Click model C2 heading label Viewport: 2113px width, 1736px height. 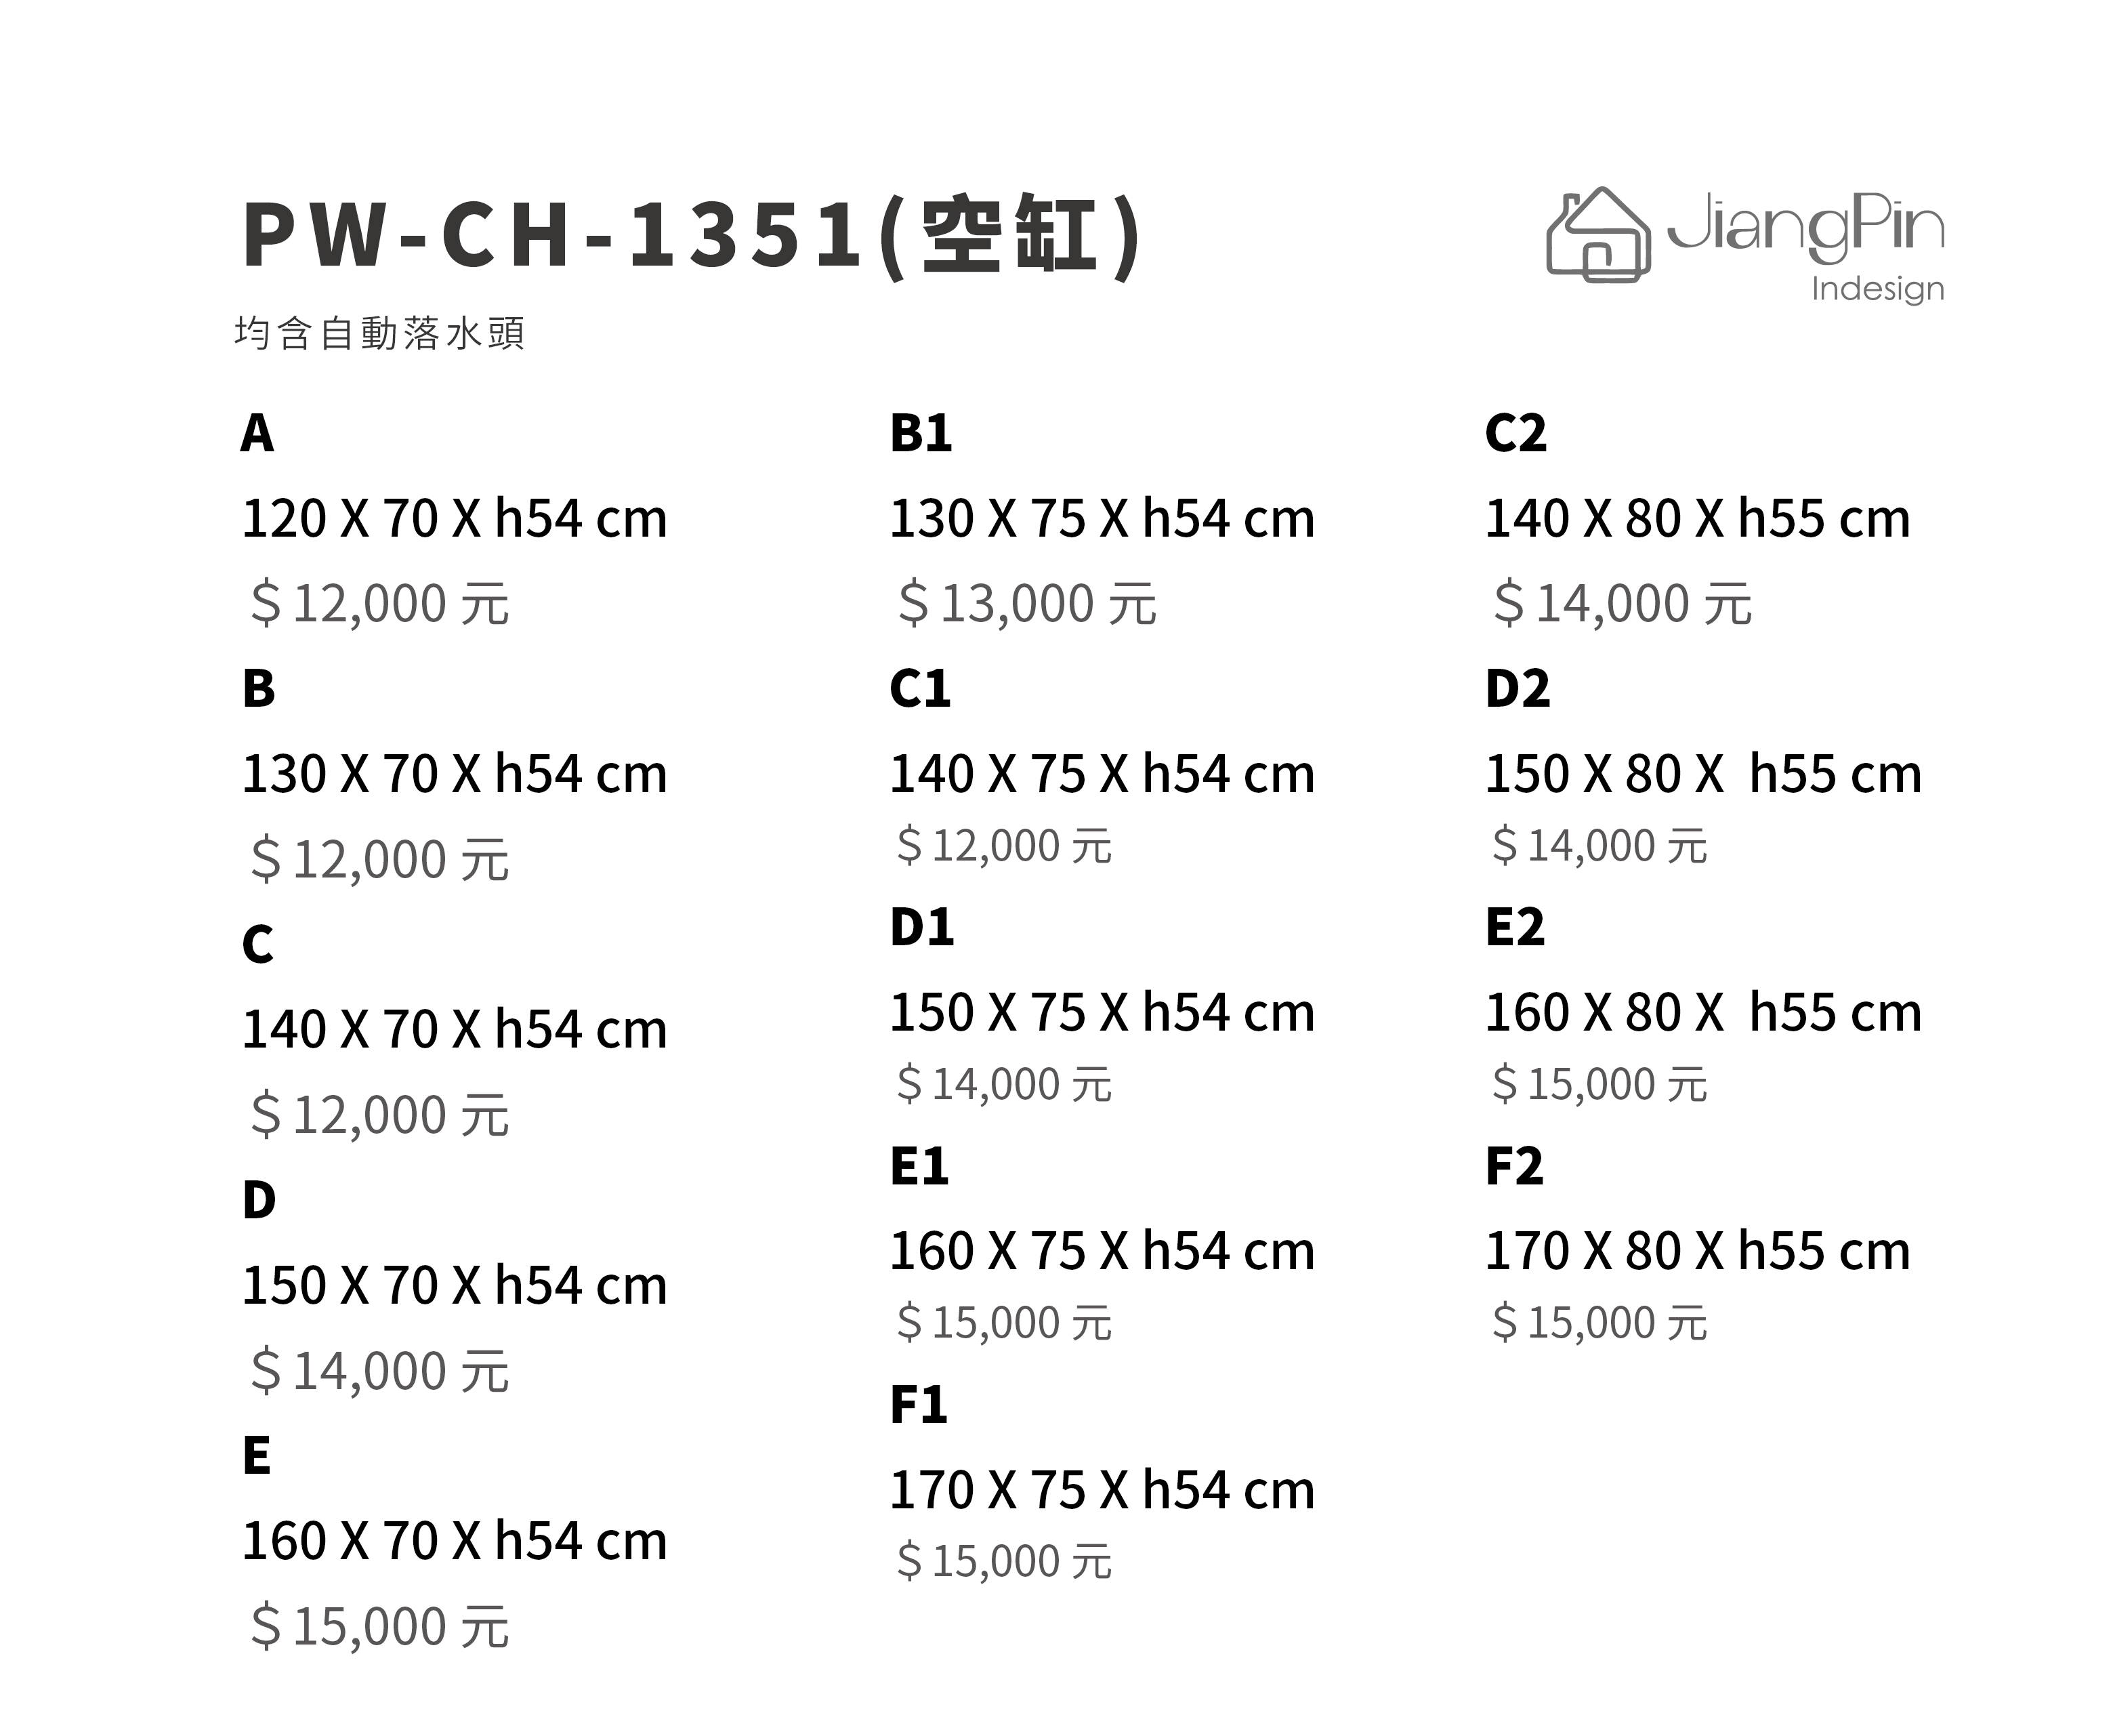coord(1515,434)
